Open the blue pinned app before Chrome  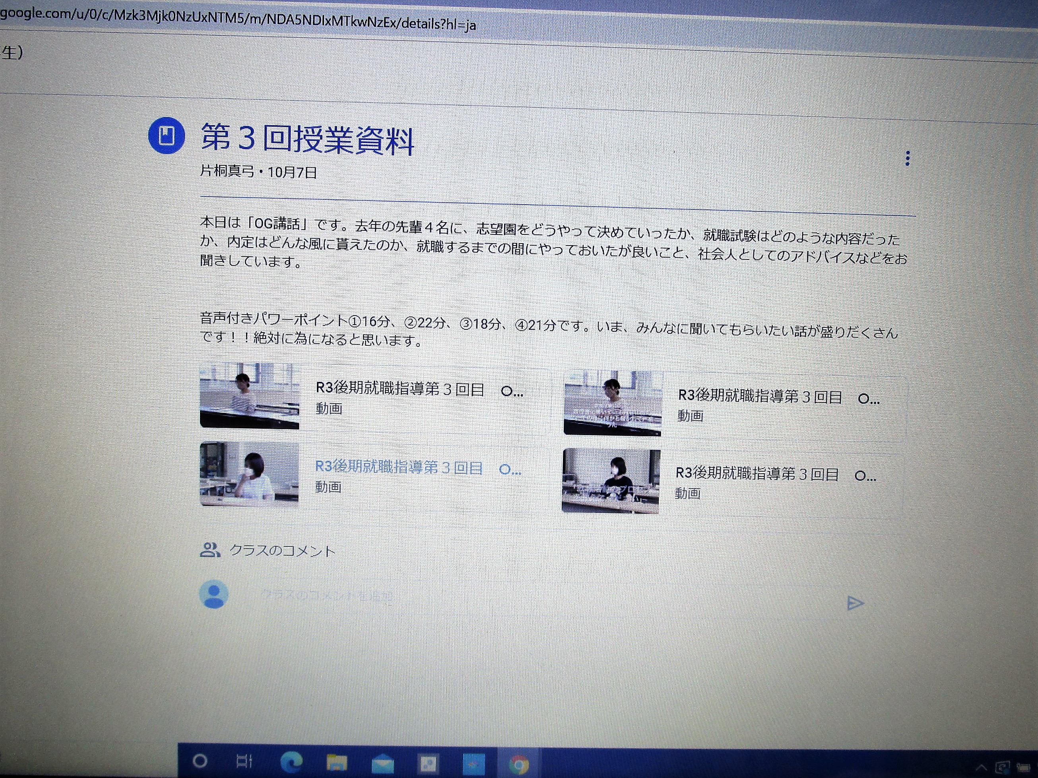(x=473, y=764)
